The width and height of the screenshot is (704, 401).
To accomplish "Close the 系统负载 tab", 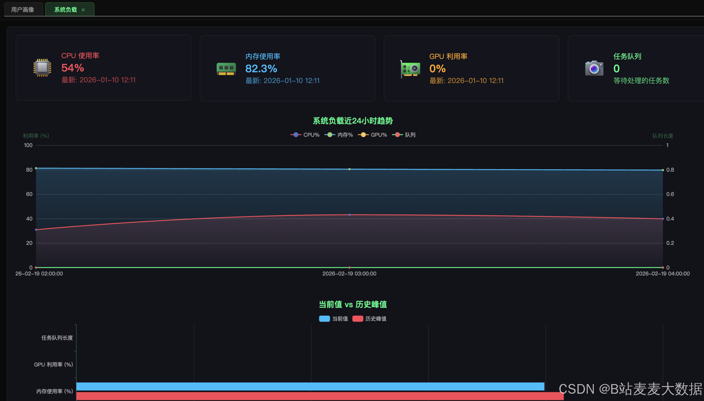I will coord(83,10).
